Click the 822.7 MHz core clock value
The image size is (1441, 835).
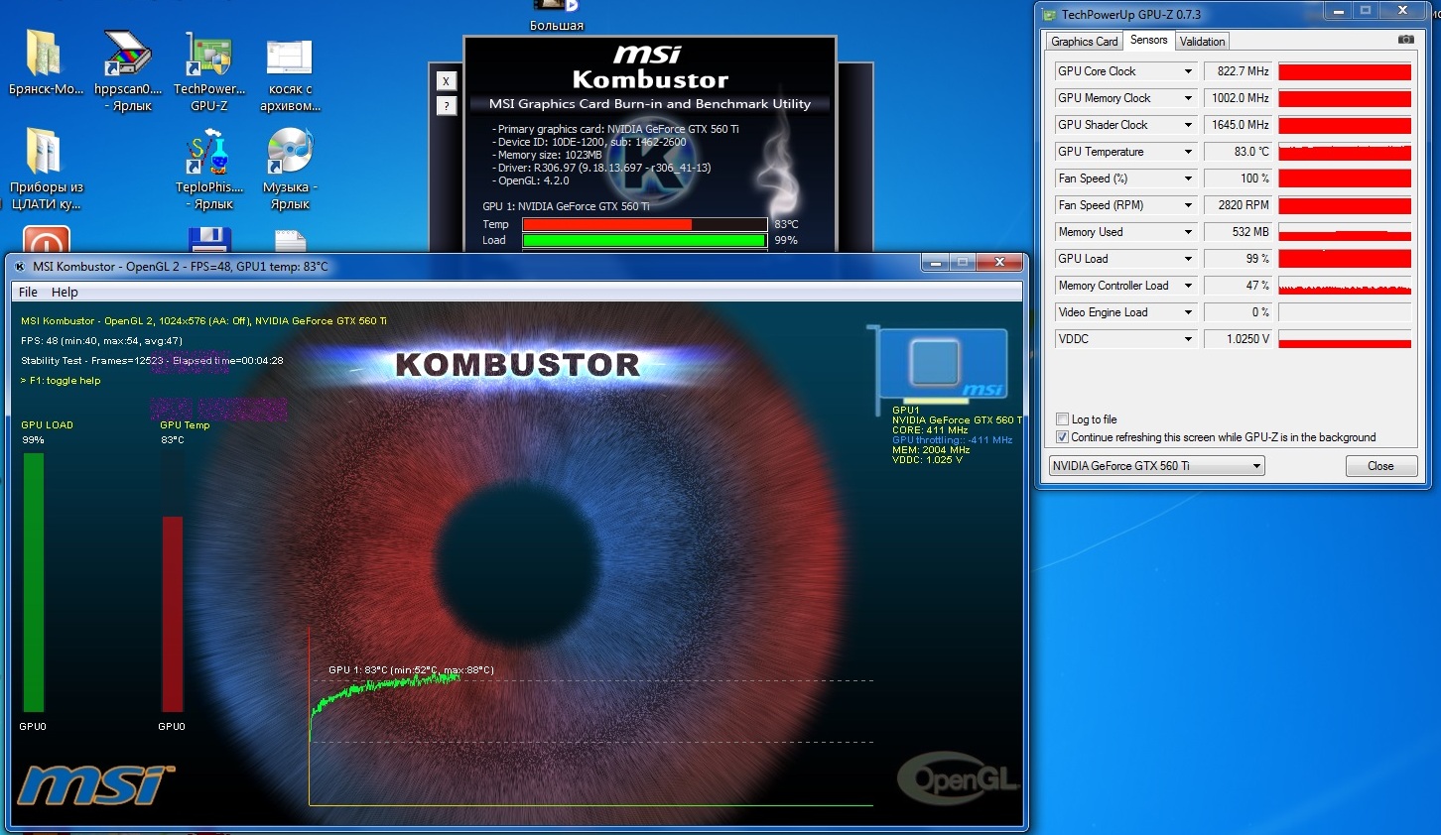point(1239,71)
